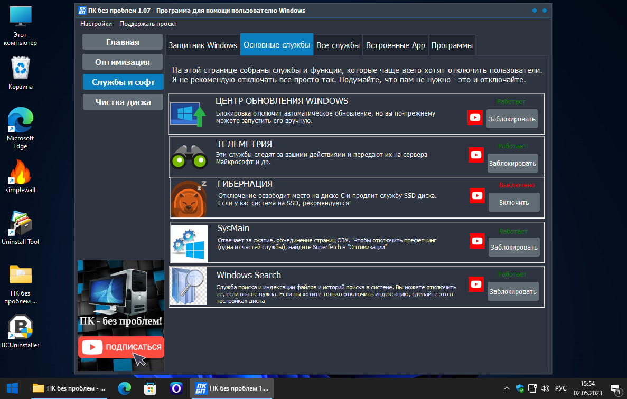This screenshot has width=627, height=399.
Task: Click ПК без проблем 1.07 taskbar button
Action: [x=231, y=388]
